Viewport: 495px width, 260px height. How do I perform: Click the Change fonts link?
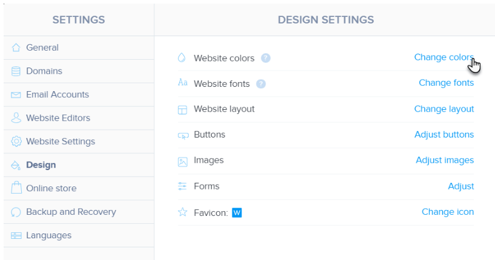click(447, 83)
